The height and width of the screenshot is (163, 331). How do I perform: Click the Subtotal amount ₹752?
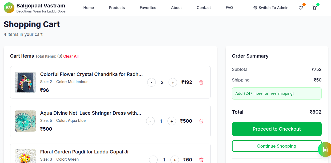pyautogui.click(x=317, y=69)
